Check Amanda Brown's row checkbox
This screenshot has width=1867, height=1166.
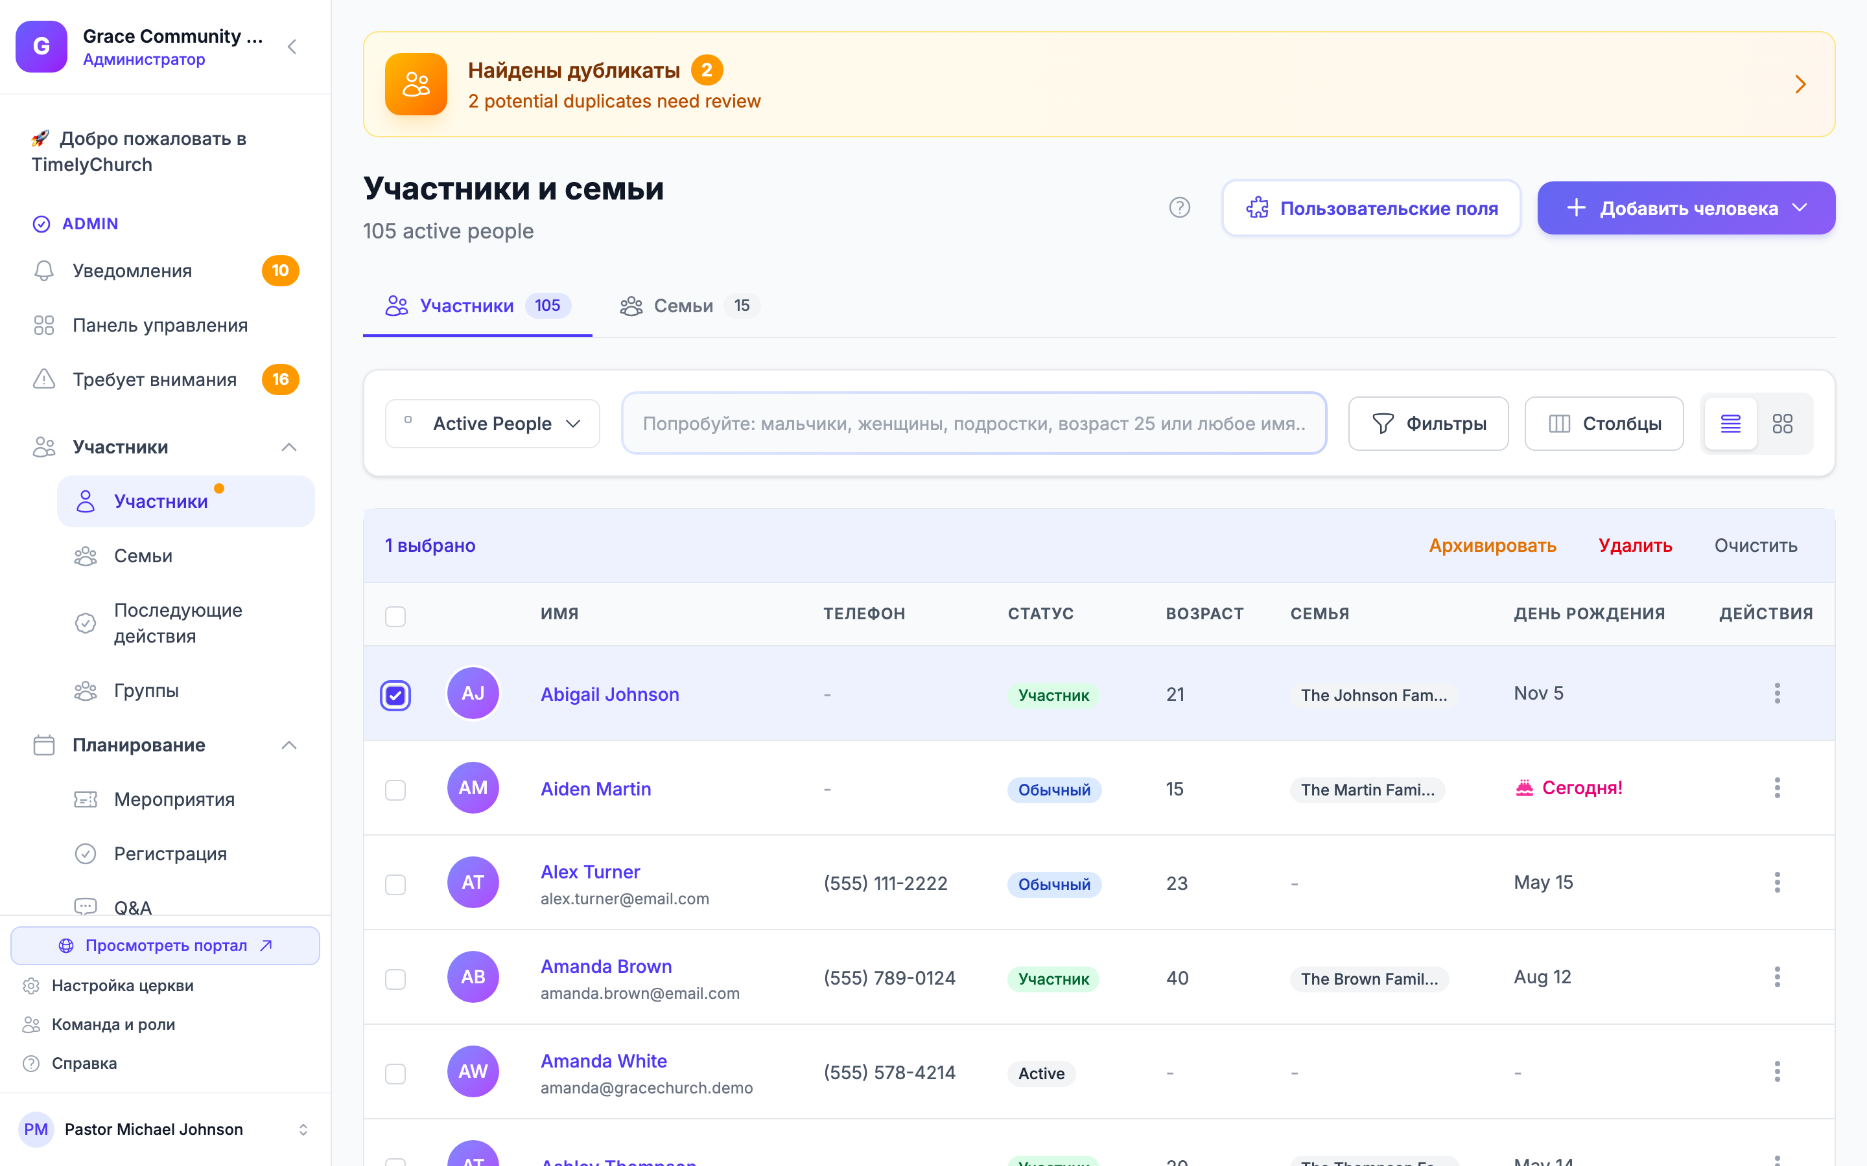click(395, 979)
